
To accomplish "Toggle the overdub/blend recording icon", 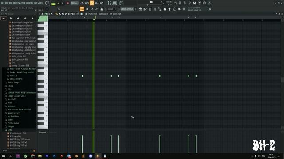I will 97,3.
